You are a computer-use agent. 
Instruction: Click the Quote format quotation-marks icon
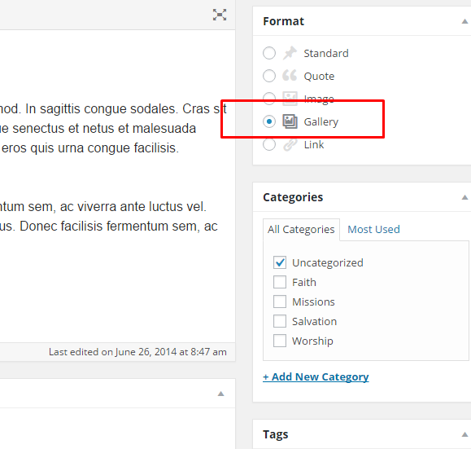290,76
